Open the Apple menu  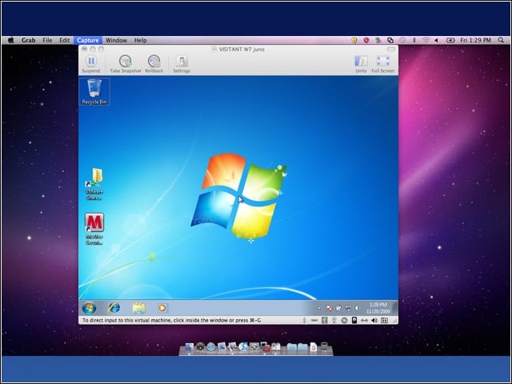coord(10,40)
